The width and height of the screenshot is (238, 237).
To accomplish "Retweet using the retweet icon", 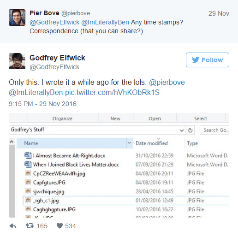I will click(30, 226).
